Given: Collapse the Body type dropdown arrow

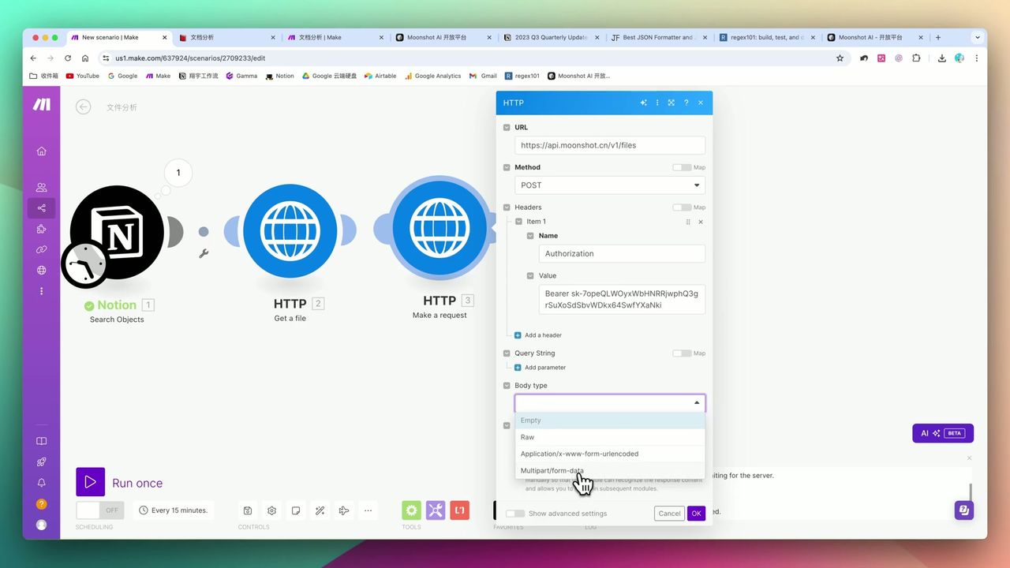Looking at the screenshot, I should pos(696,403).
